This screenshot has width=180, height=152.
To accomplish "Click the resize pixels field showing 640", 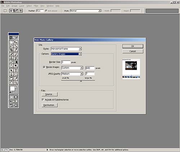I will tap(90, 68).
